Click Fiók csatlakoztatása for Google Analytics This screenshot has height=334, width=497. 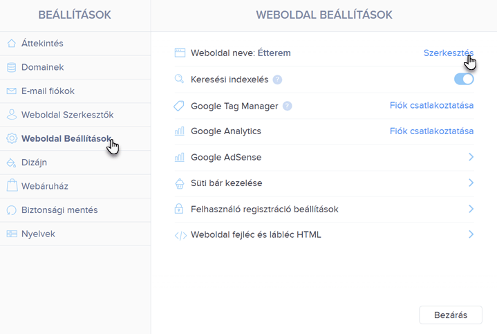[432, 131]
